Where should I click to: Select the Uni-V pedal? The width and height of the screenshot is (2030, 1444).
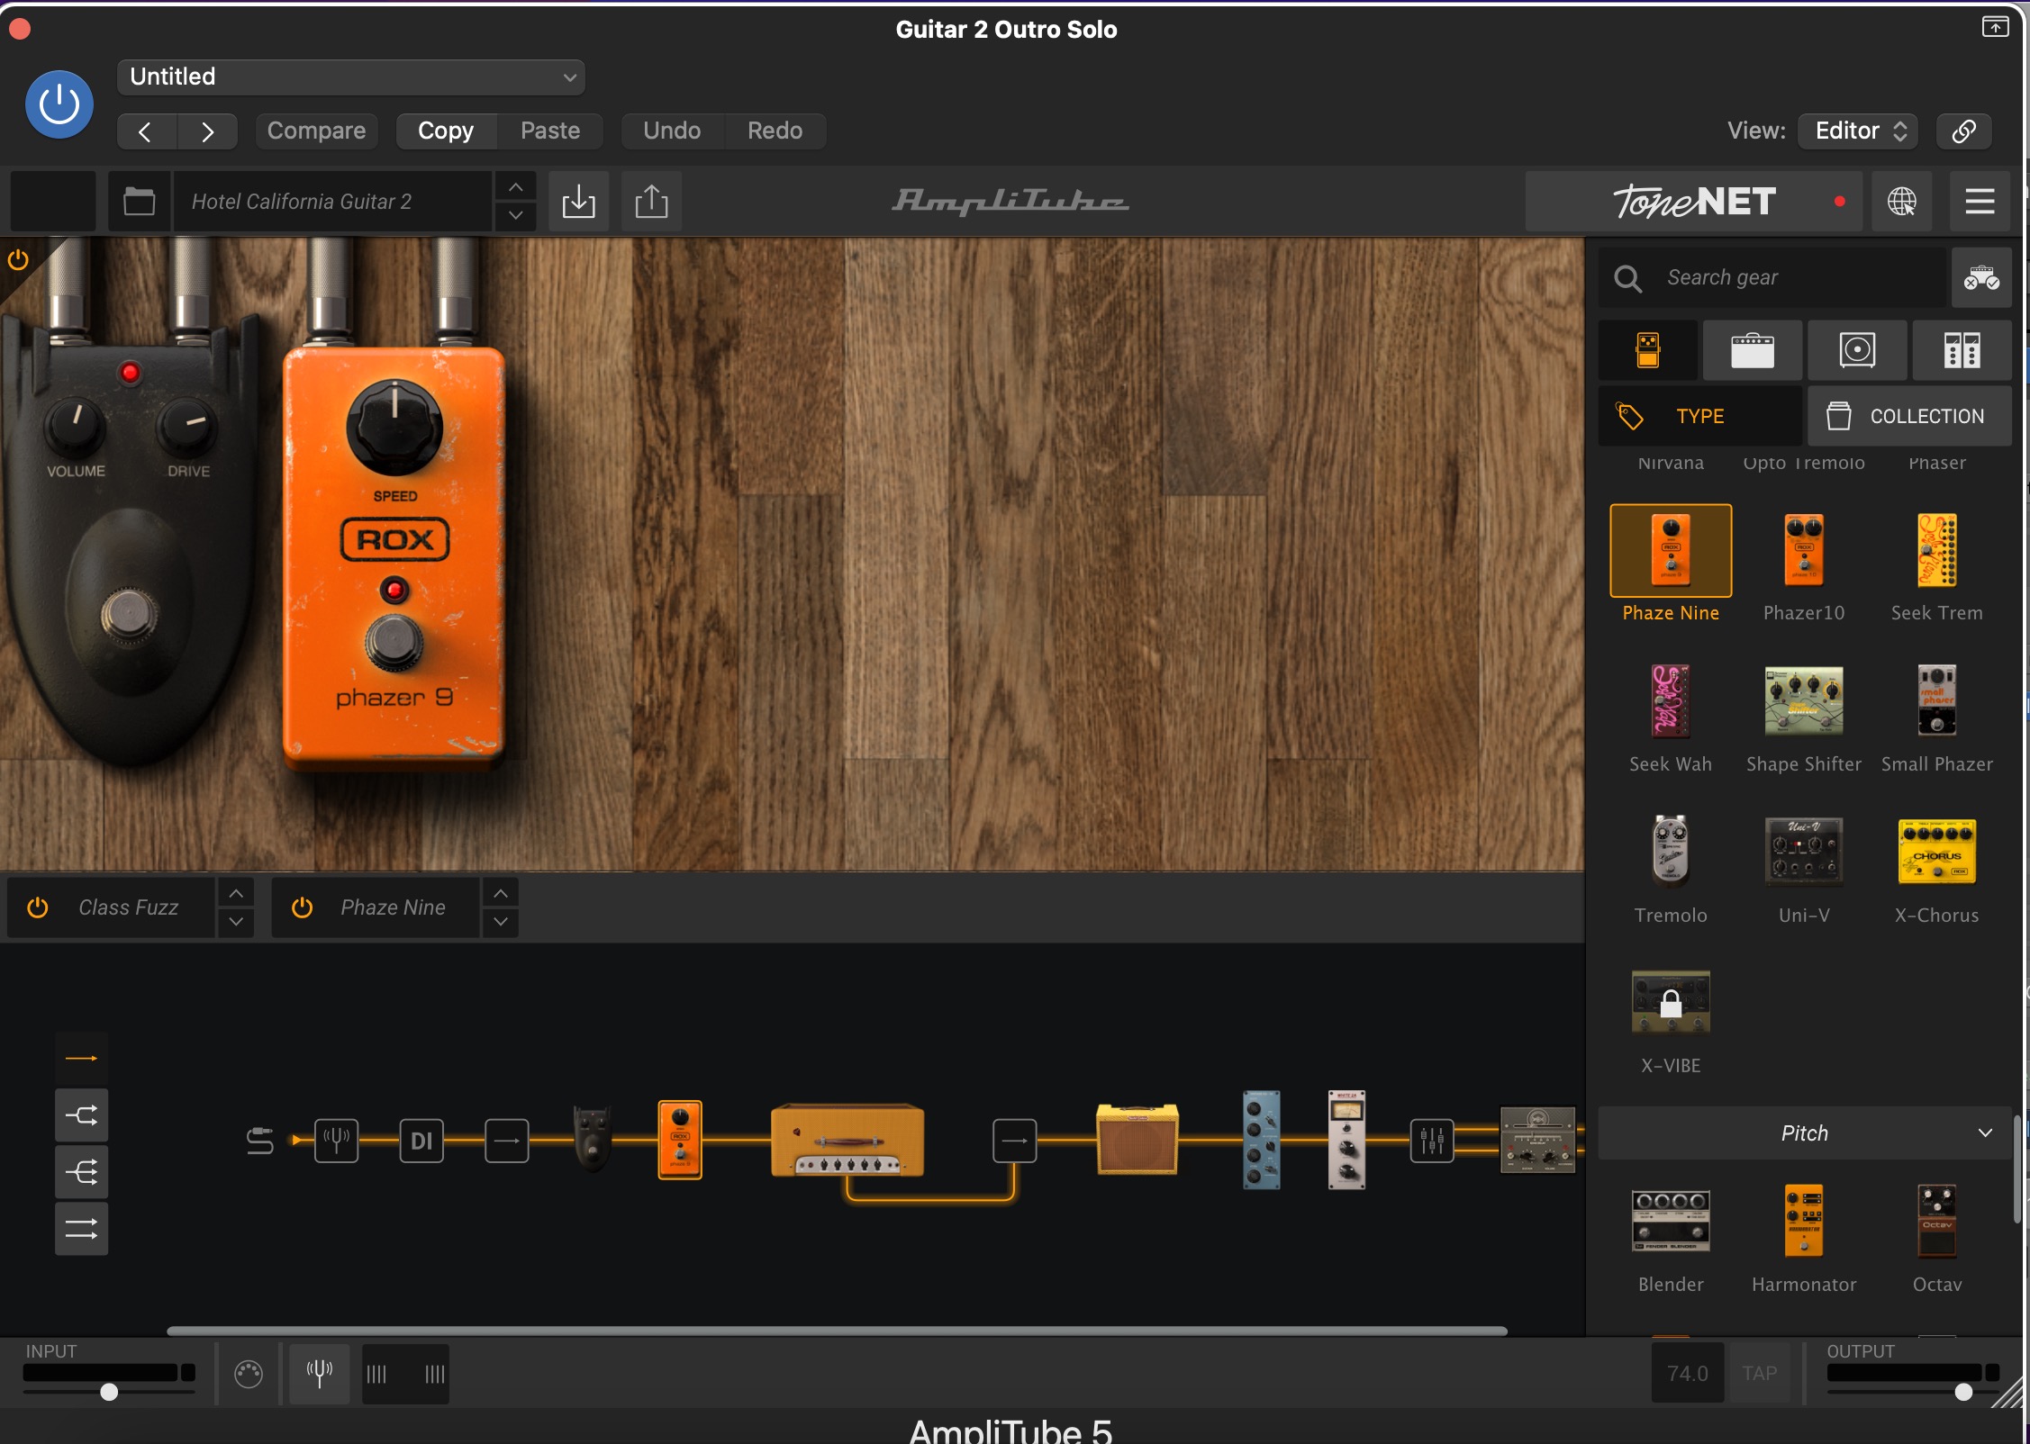[x=1804, y=852]
